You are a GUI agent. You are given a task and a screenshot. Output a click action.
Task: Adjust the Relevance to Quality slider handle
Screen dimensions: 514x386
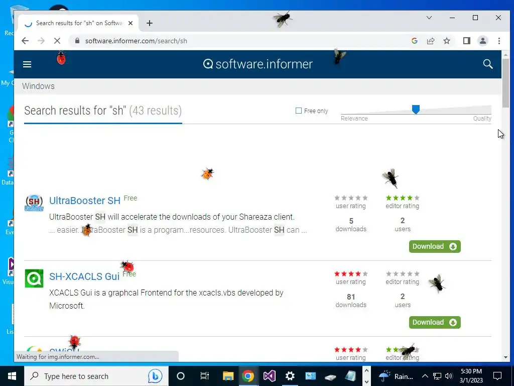click(416, 110)
